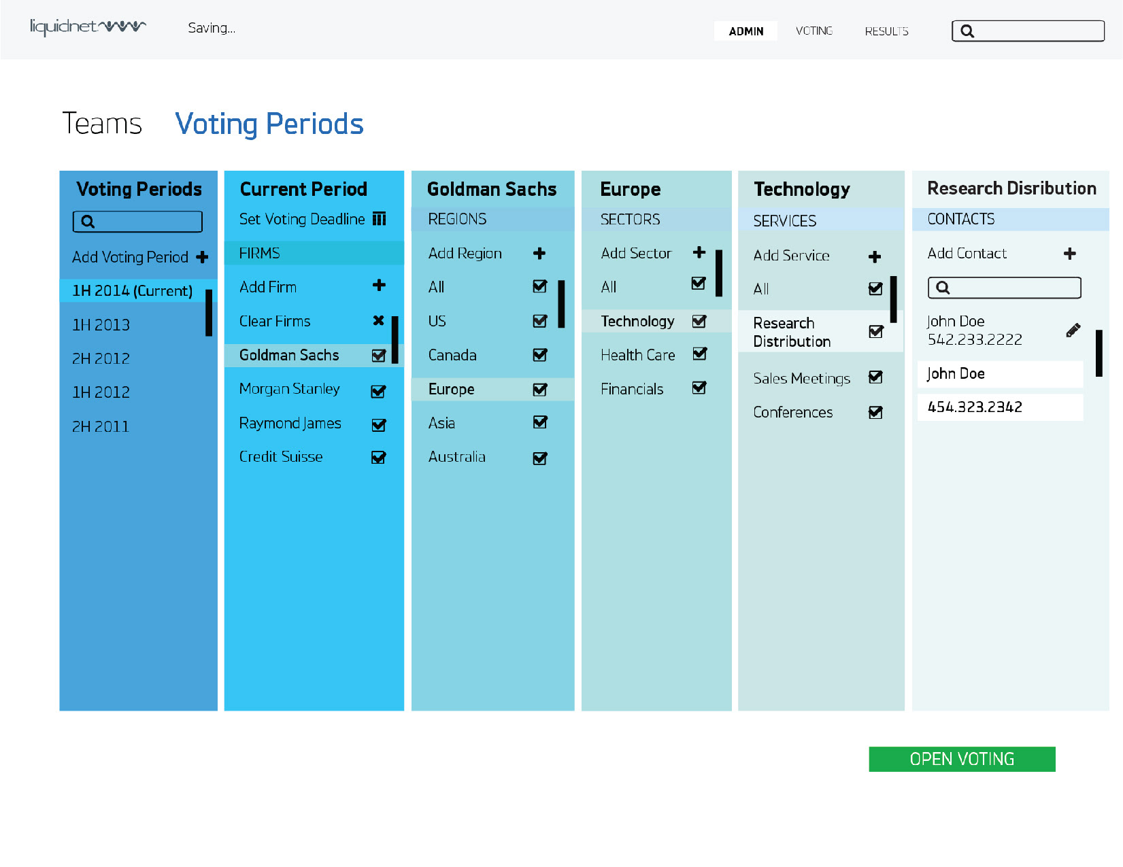This screenshot has width=1123, height=867.
Task: Click Clear Firms label
Action: coord(275,321)
